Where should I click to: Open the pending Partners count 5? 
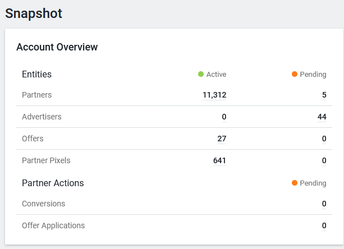(324, 95)
